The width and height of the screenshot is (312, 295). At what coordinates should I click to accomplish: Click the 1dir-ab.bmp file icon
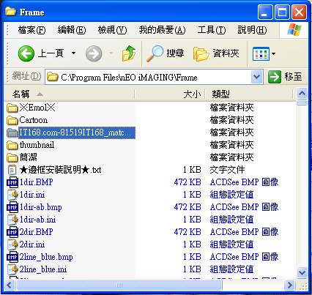tap(12, 207)
